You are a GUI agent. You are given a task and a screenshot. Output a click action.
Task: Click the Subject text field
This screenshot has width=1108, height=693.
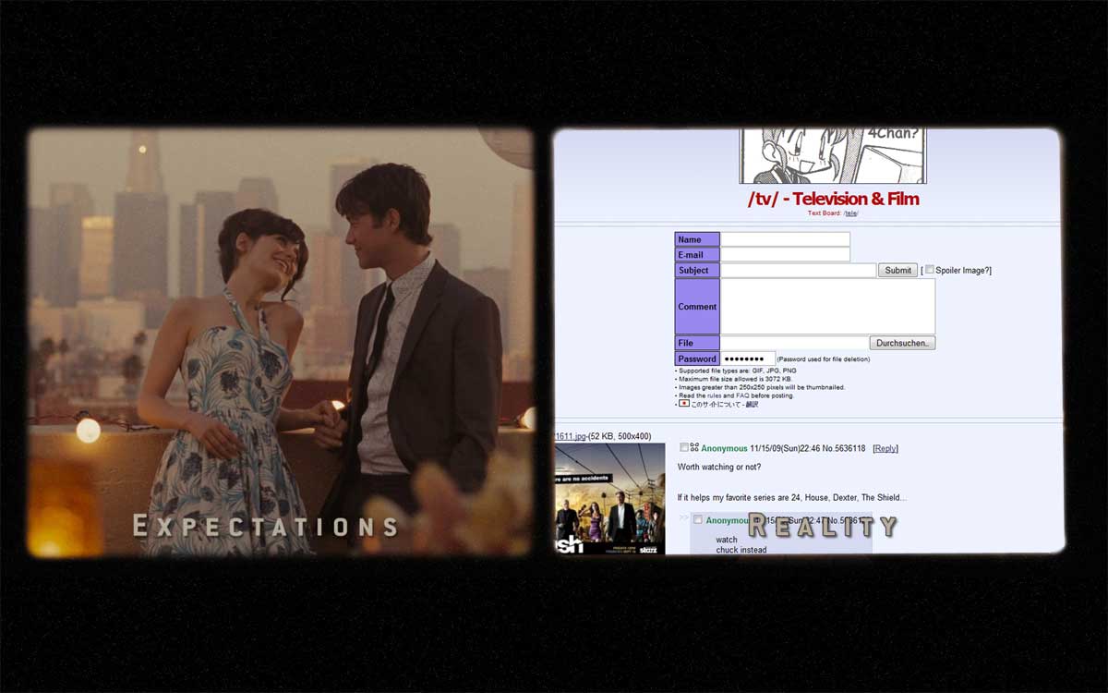pyautogui.click(x=798, y=271)
